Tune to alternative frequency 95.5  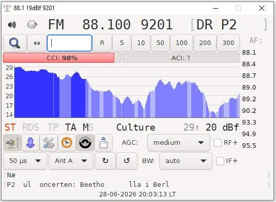[x=249, y=146]
